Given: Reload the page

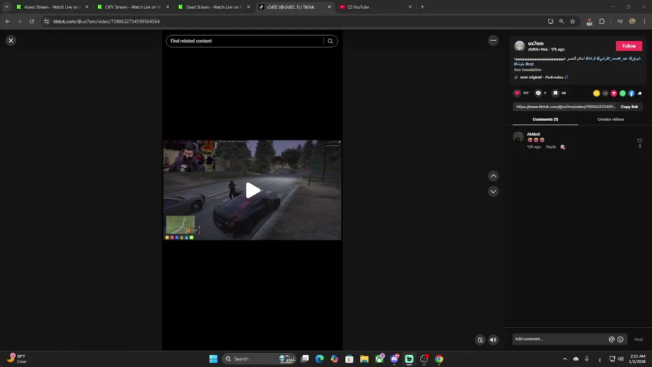Looking at the screenshot, I should pos(32,21).
